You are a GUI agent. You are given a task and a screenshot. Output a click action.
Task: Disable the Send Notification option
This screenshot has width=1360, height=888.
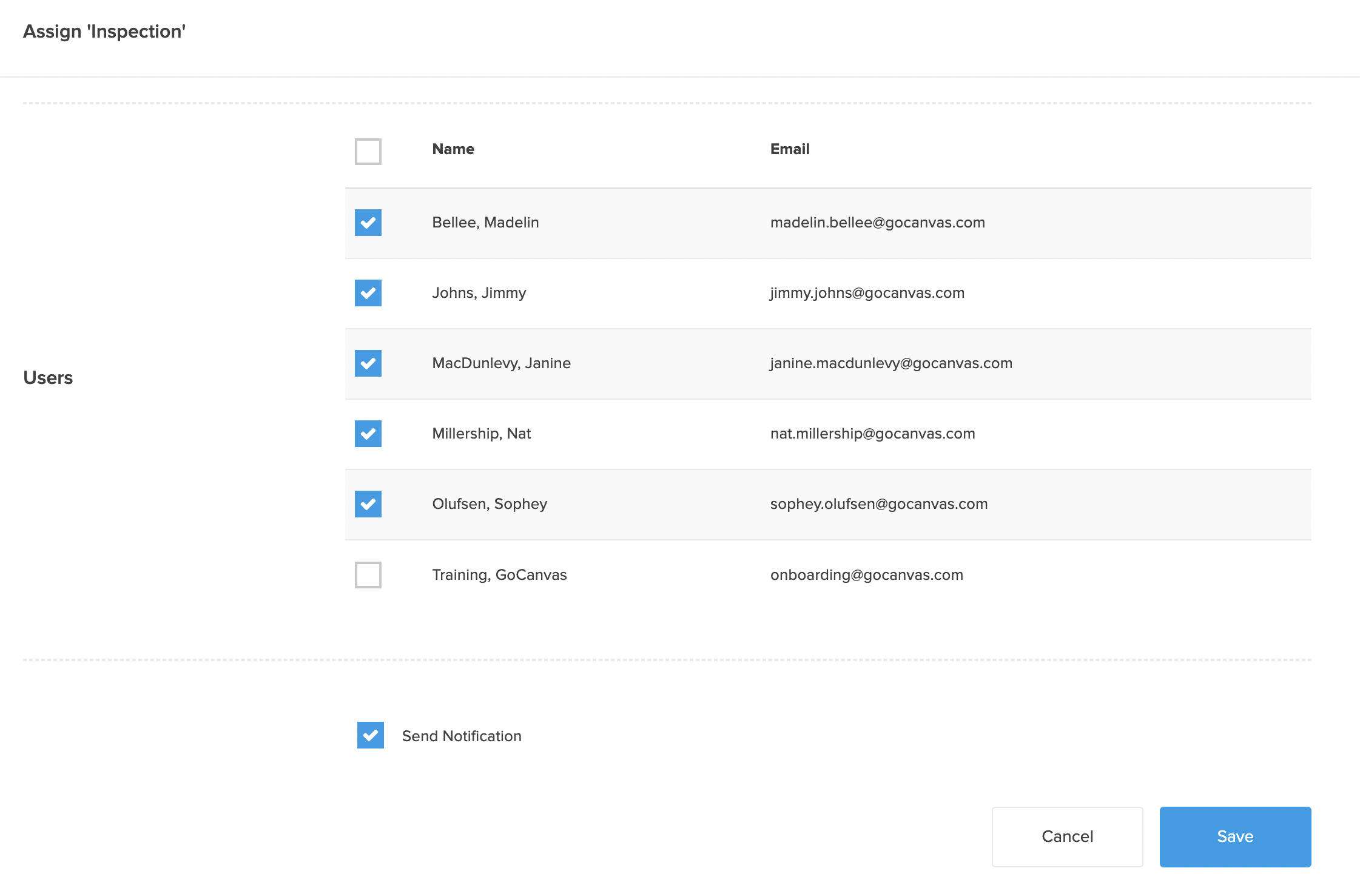tap(371, 736)
